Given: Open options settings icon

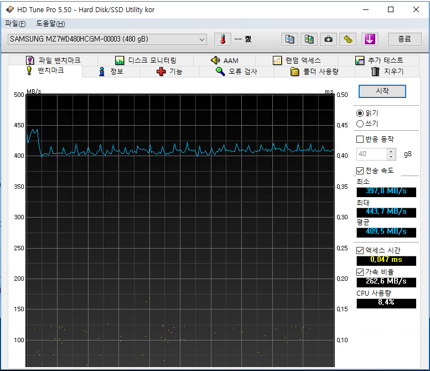Looking at the screenshot, I should click(348, 39).
